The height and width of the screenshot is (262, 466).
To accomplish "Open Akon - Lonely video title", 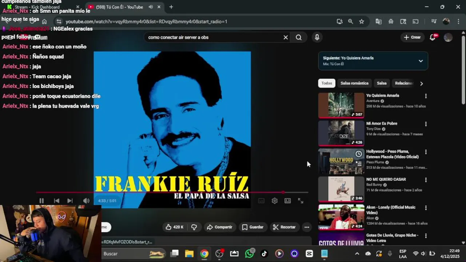I will pos(391,210).
